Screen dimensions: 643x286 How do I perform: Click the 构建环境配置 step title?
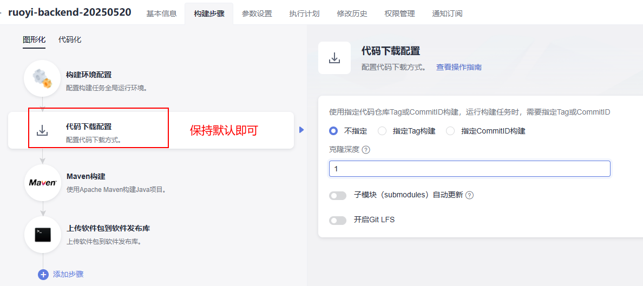coord(89,75)
